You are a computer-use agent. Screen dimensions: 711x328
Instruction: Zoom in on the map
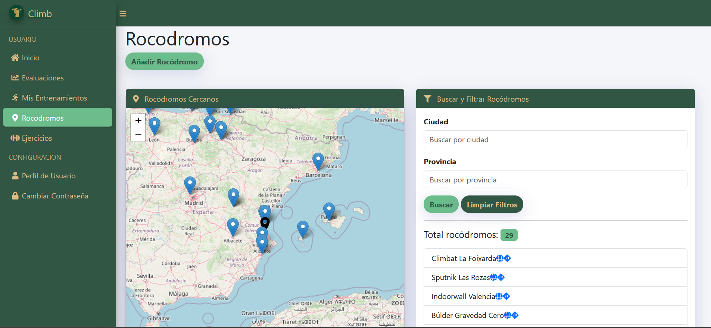click(138, 121)
